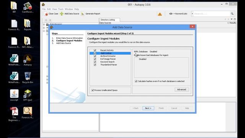Click the Advanced button

(x=181, y=90)
